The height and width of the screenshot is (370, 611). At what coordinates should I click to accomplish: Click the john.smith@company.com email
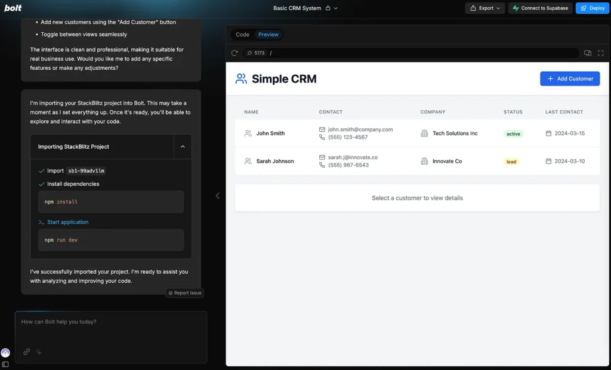(360, 129)
